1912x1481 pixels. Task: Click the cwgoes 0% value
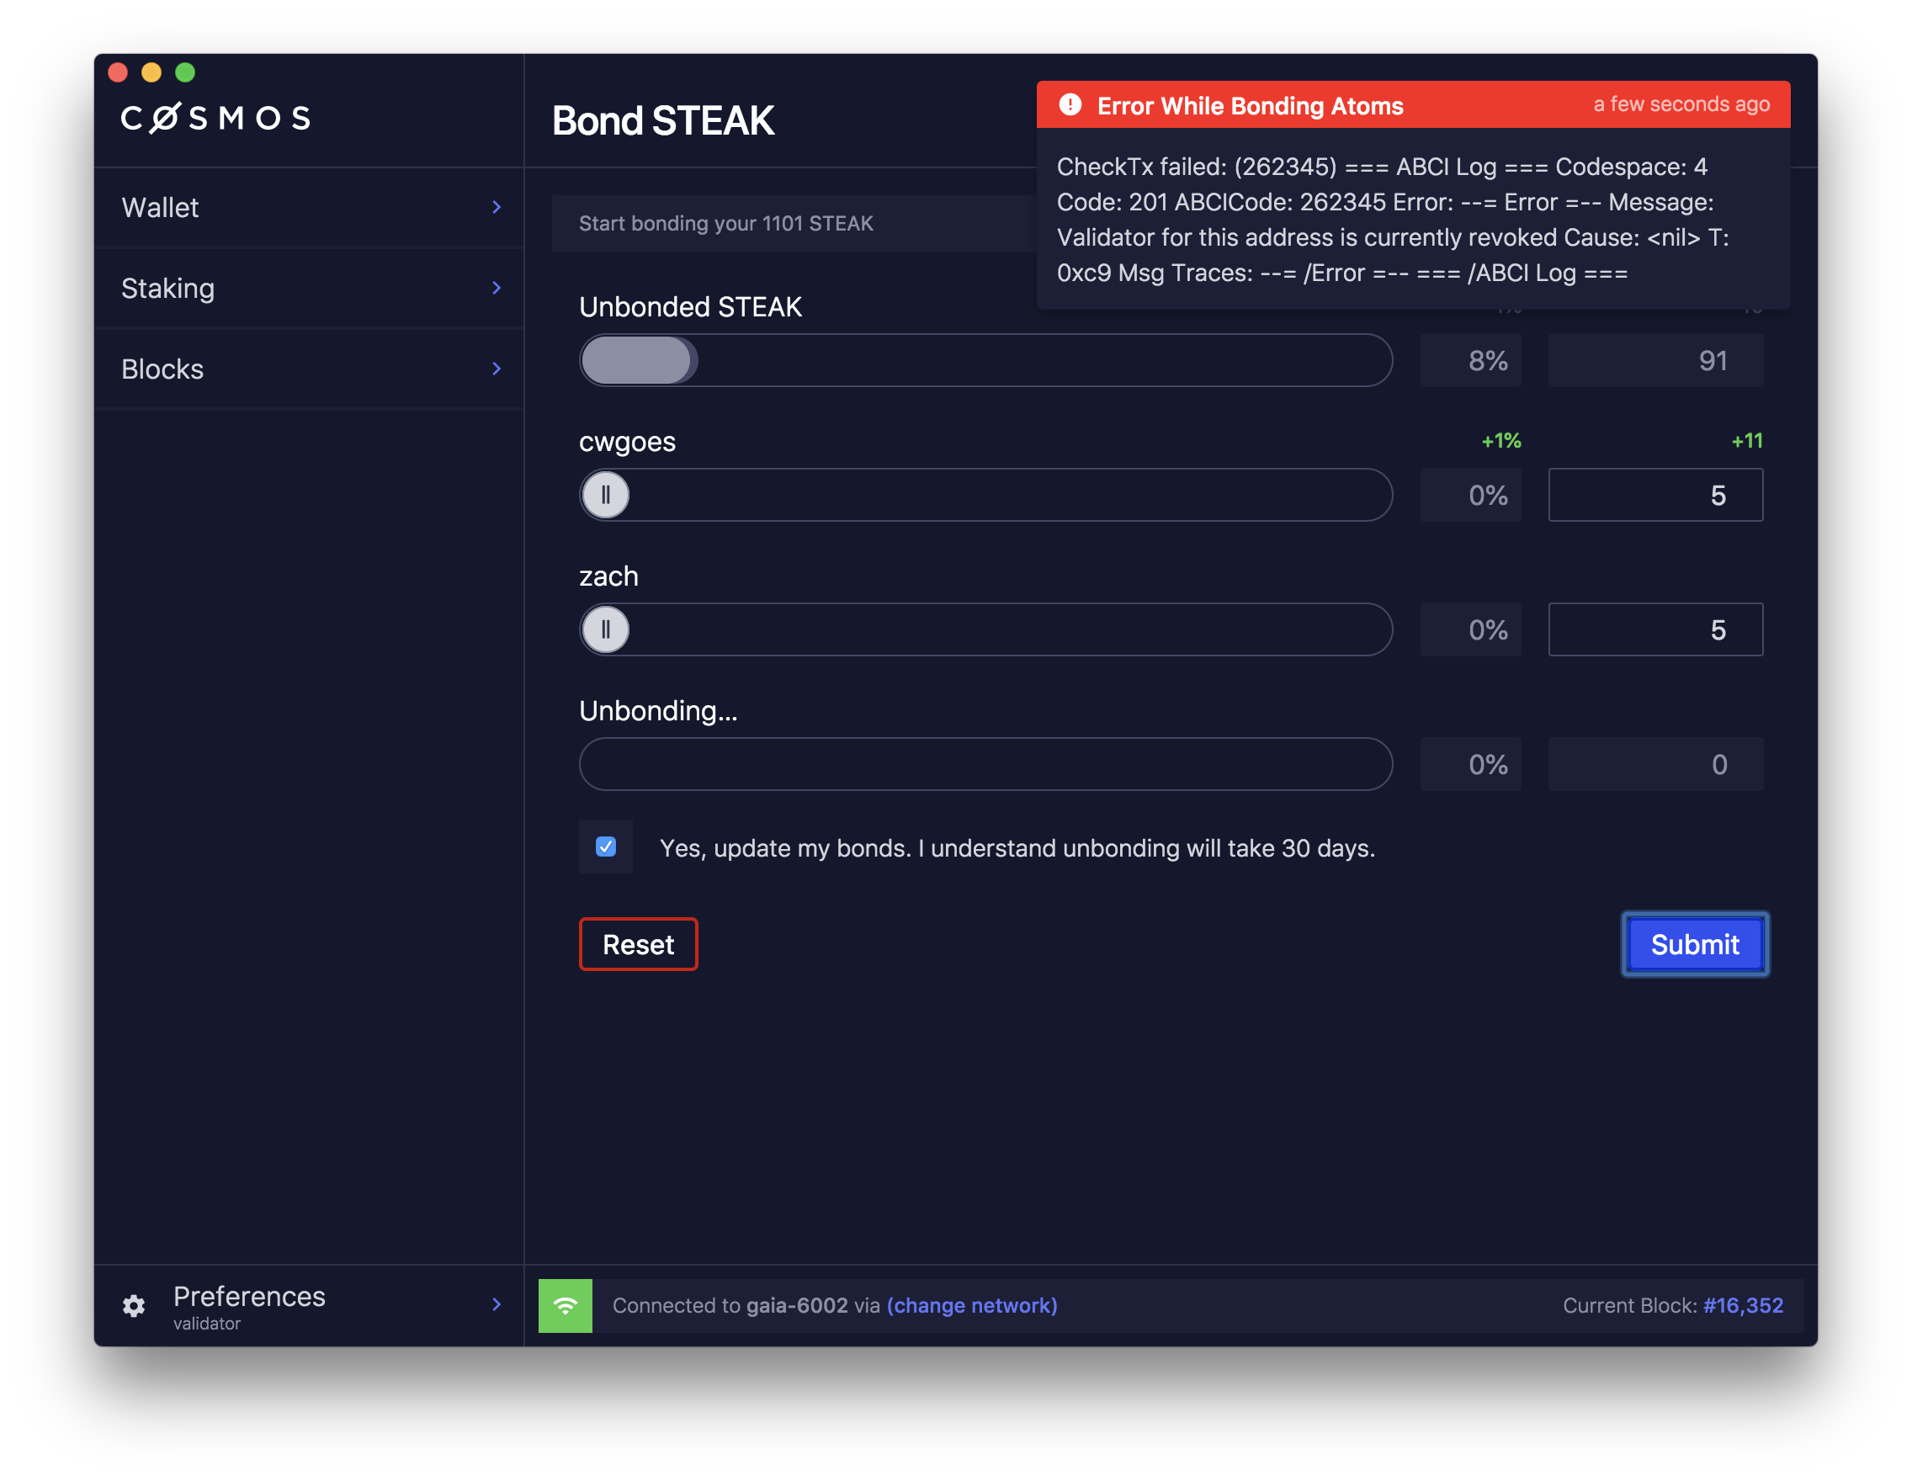[x=1471, y=496]
